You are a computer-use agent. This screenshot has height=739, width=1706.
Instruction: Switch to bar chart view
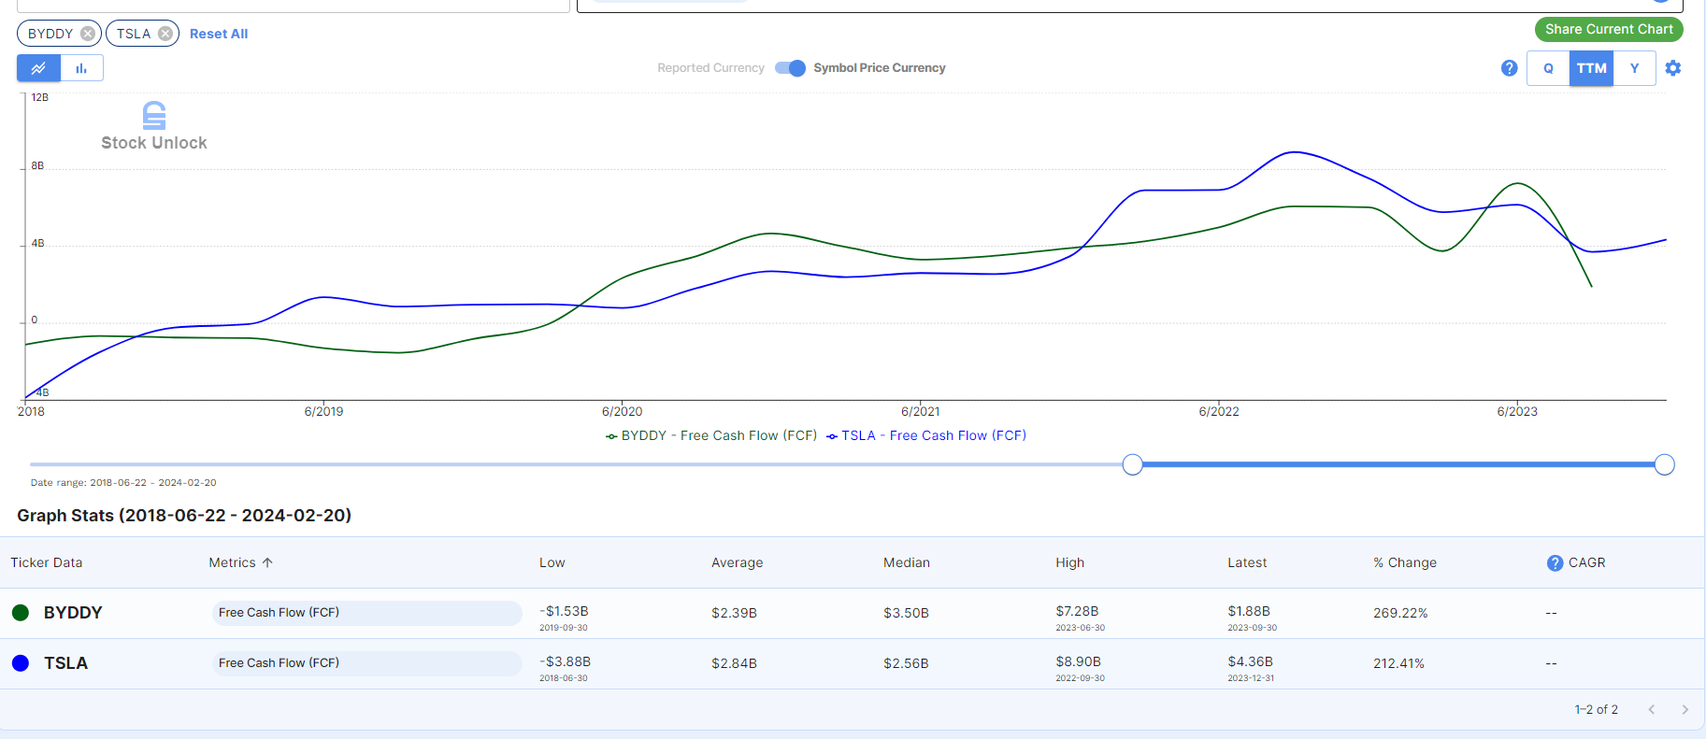click(81, 68)
